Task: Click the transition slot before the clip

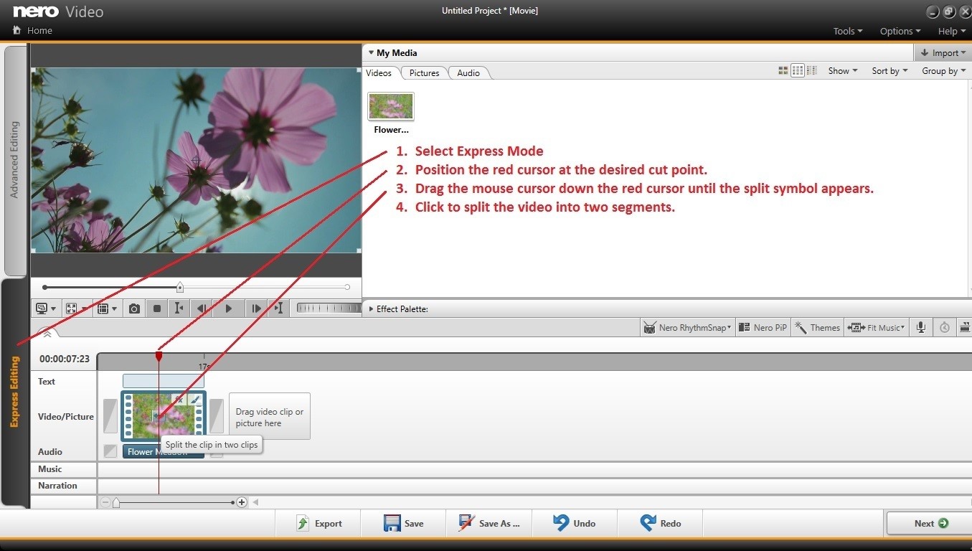Action: pos(110,416)
